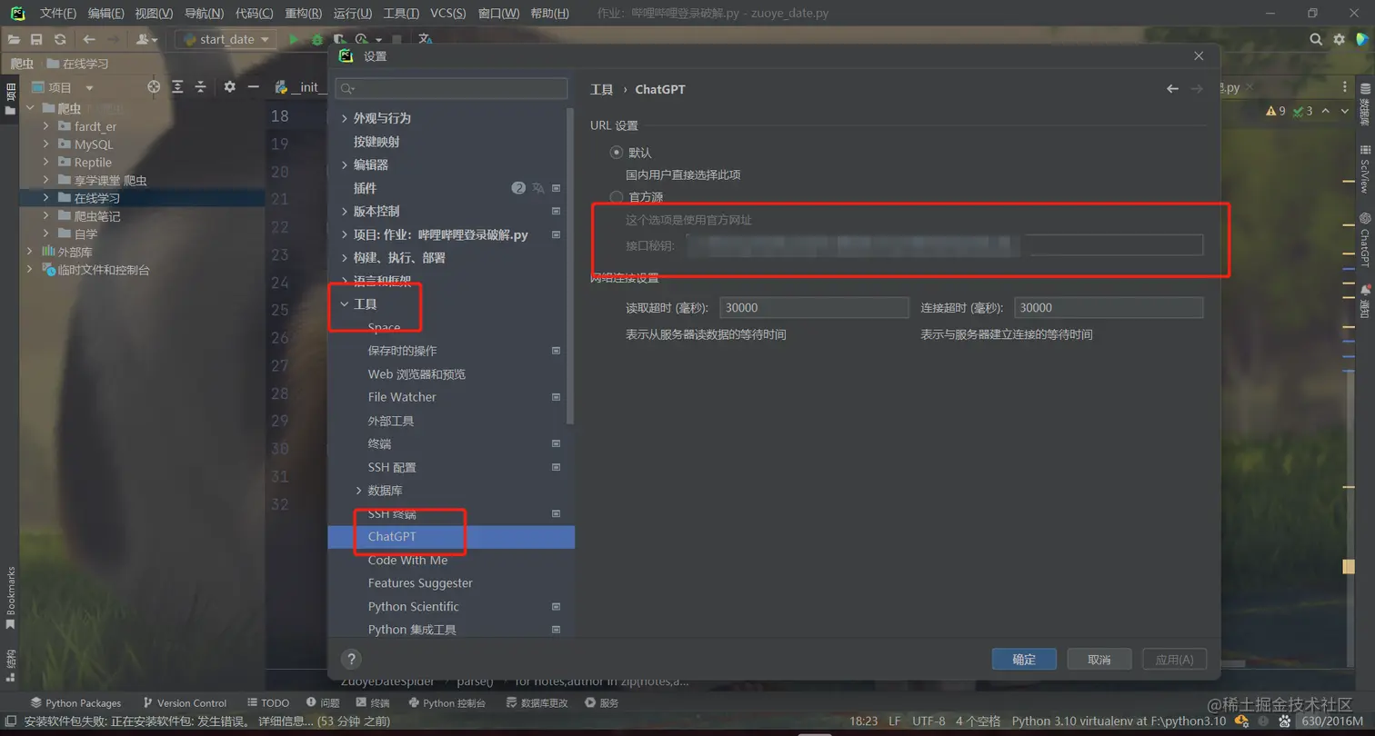
Task: Open Python 控制台 tool window
Action: [x=447, y=702]
